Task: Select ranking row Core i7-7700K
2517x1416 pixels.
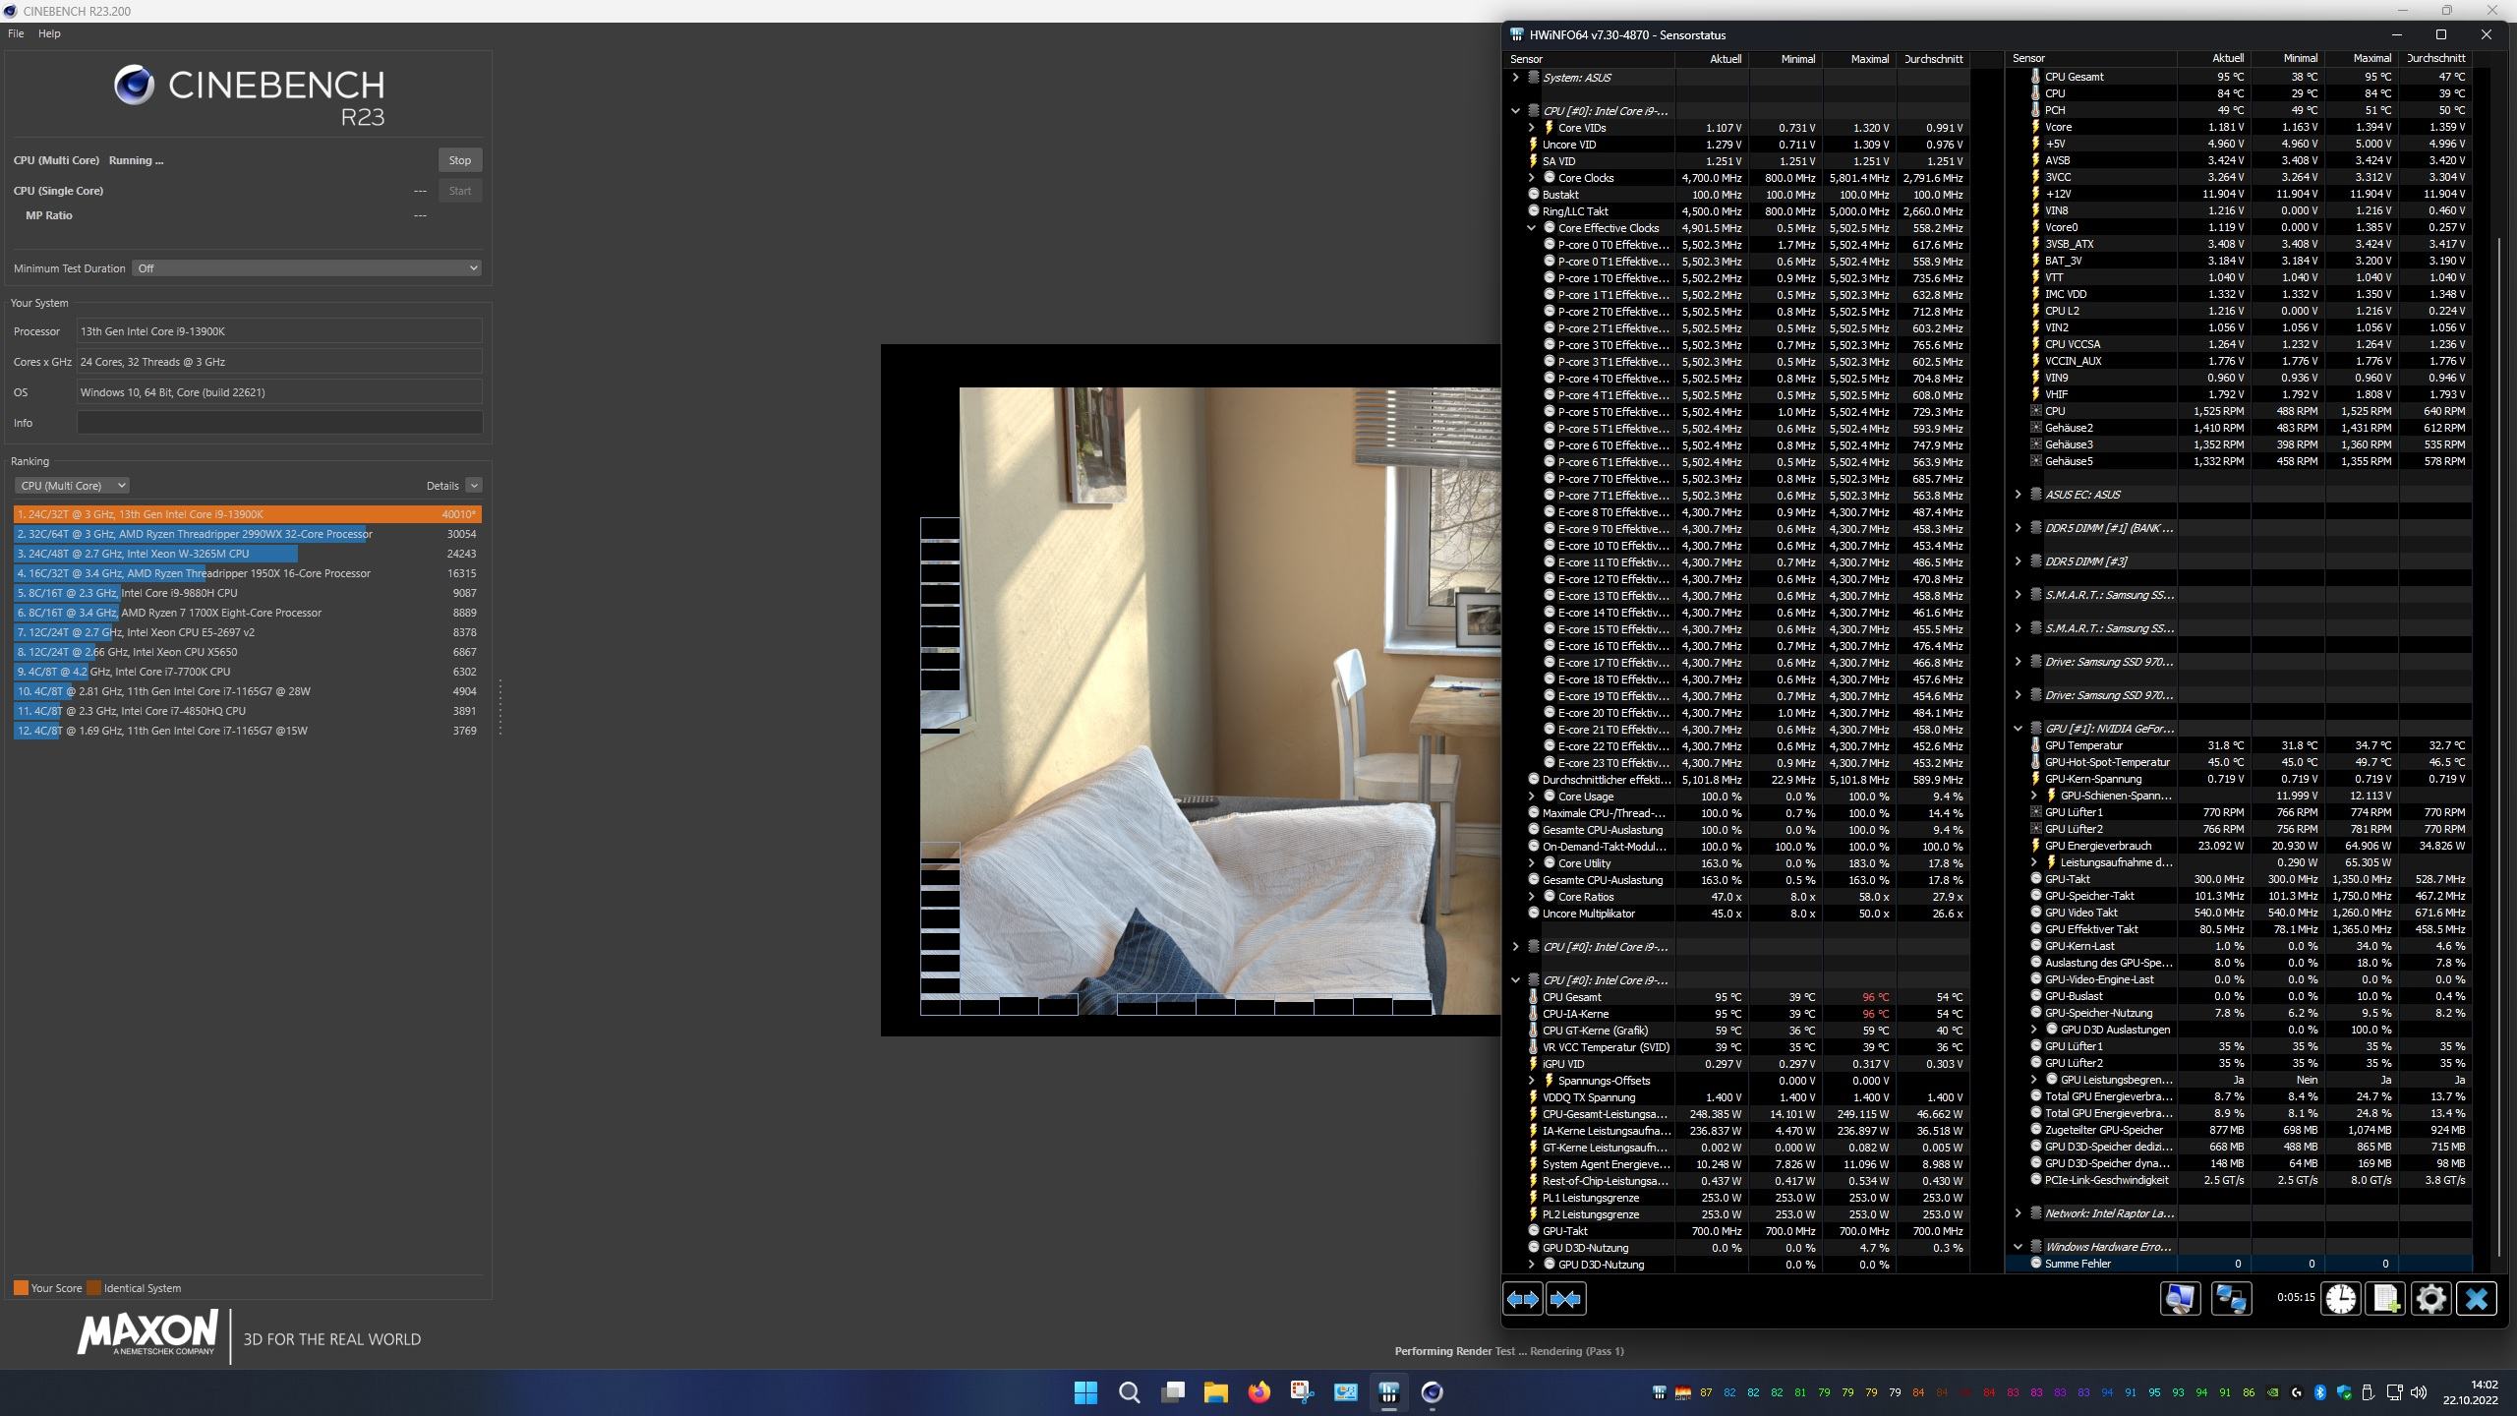Action: coord(247,672)
